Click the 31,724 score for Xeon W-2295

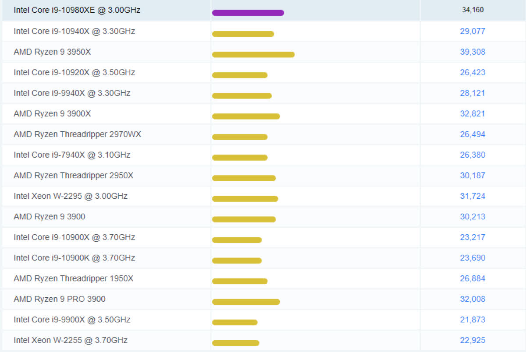pyautogui.click(x=473, y=196)
